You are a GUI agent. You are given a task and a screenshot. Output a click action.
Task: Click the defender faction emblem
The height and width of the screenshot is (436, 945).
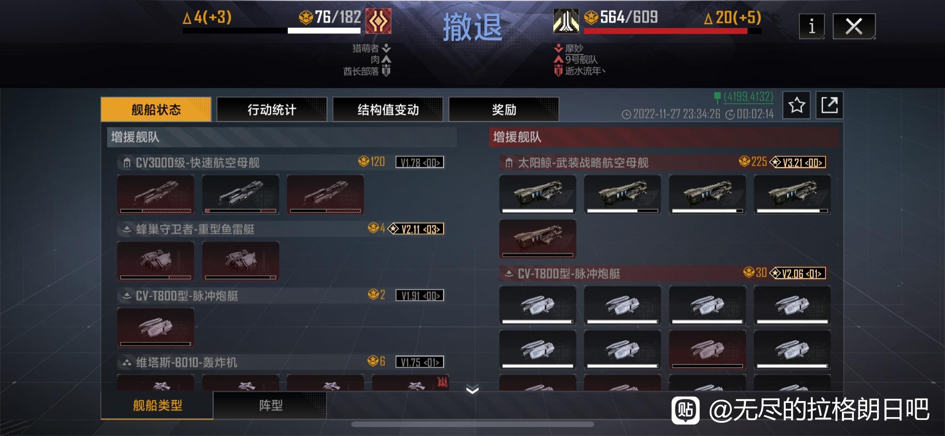click(566, 21)
